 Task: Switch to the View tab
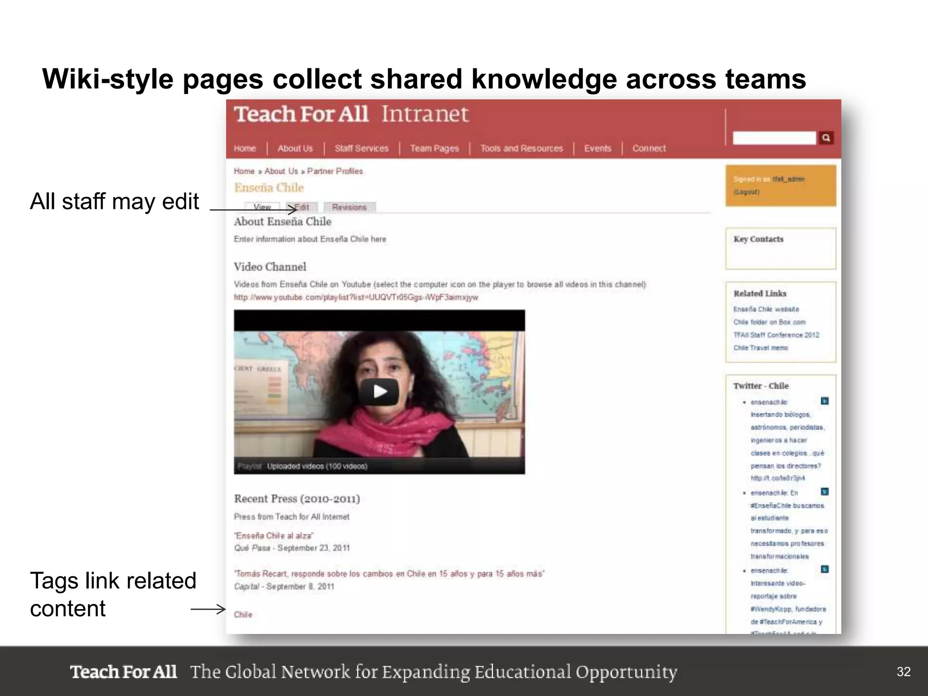(262, 207)
